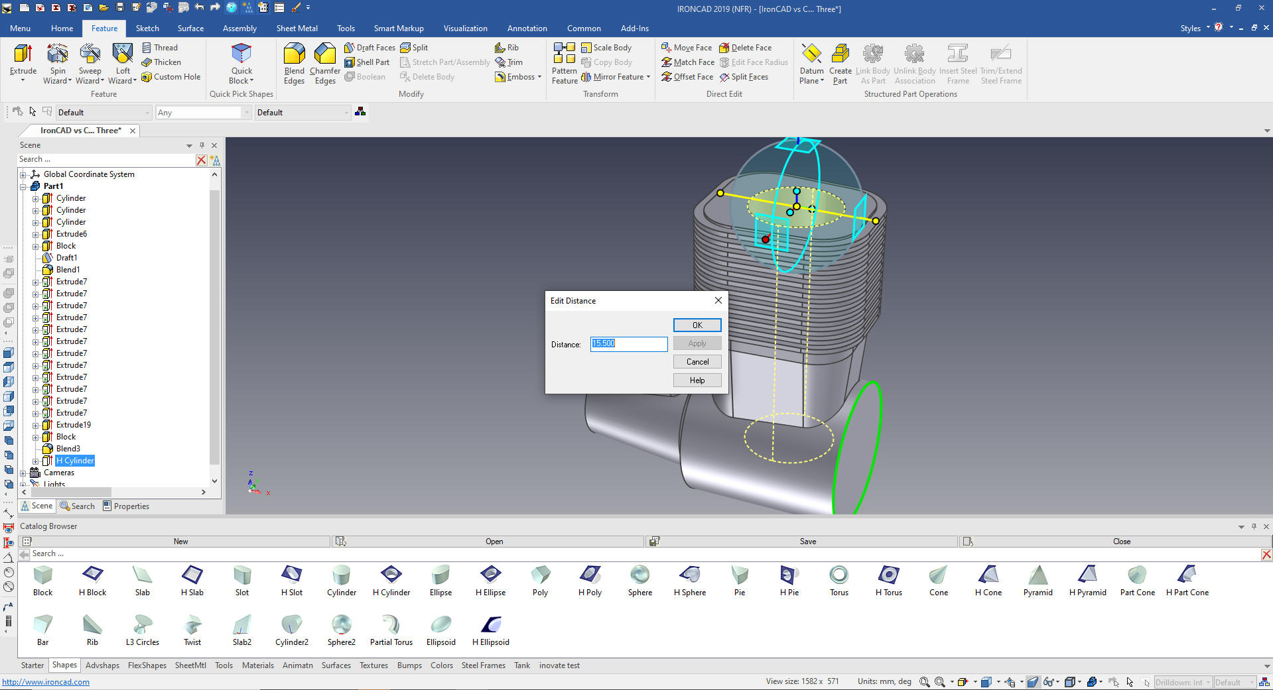
Task: Select the Shell Part tool
Action: click(367, 62)
